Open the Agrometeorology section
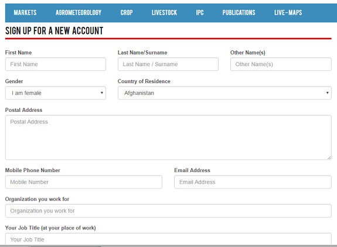The height and width of the screenshot is (247, 337). [79, 13]
